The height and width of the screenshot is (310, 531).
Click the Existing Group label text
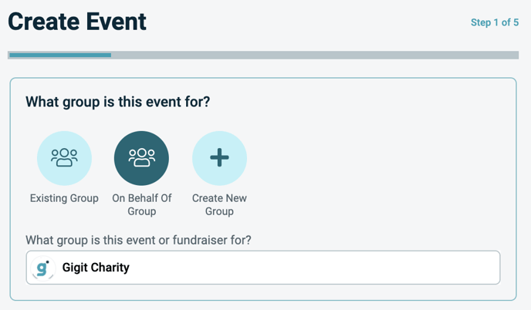(64, 198)
